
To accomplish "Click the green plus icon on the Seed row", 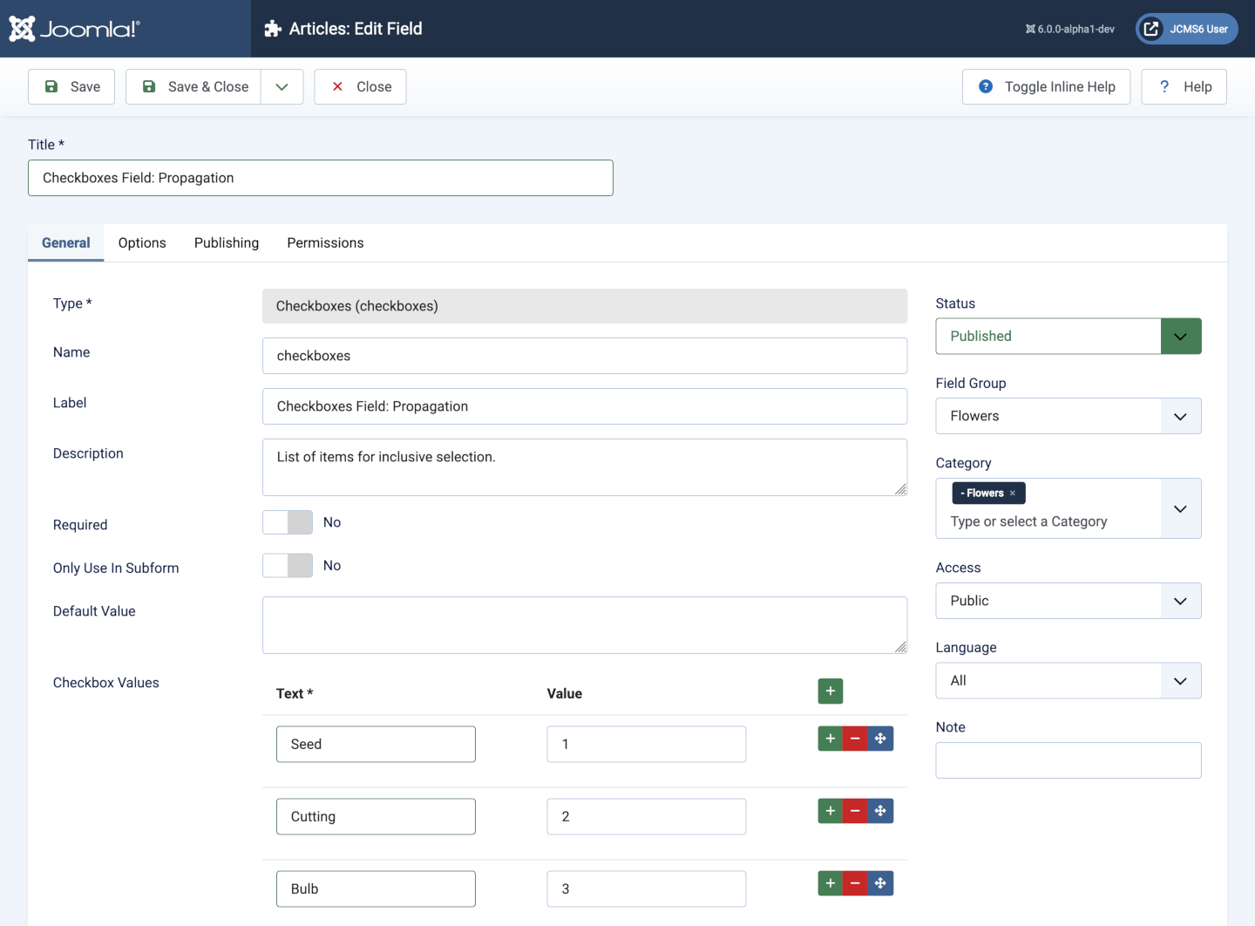I will [830, 738].
